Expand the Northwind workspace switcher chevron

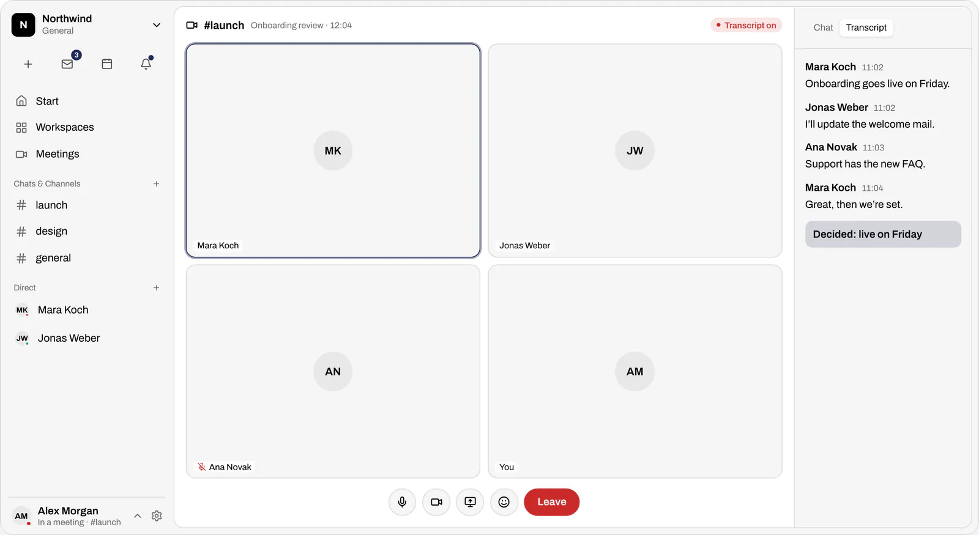pyautogui.click(x=157, y=25)
